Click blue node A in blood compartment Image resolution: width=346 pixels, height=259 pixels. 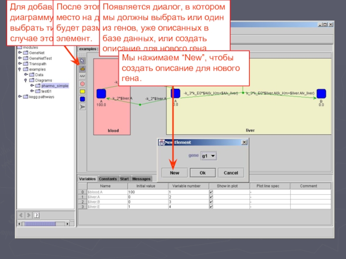tap(101, 94)
